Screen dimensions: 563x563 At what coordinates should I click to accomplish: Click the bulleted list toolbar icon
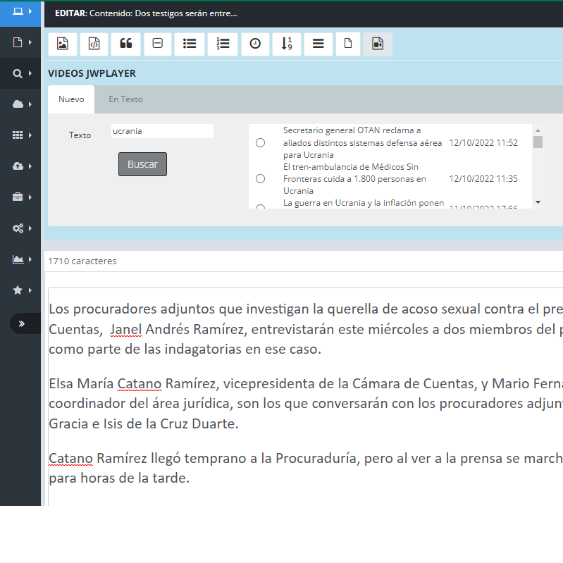pyautogui.click(x=190, y=44)
